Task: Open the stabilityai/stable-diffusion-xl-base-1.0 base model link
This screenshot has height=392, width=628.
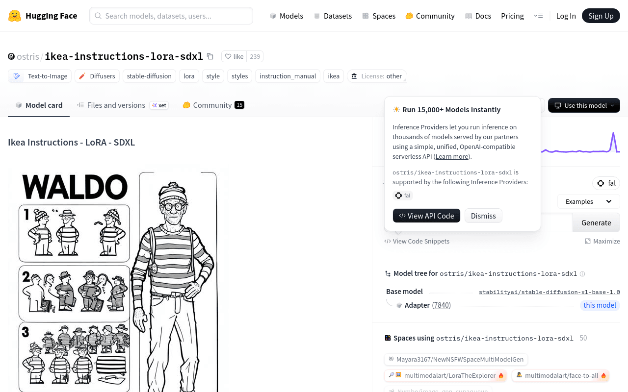Action: (x=549, y=292)
